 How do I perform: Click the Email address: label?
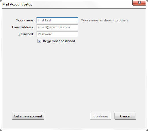pos(23,27)
